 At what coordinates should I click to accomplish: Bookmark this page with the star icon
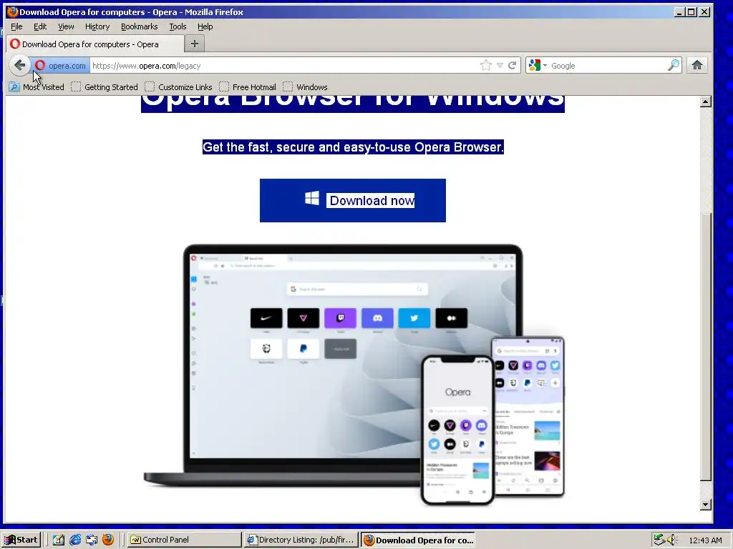486,65
